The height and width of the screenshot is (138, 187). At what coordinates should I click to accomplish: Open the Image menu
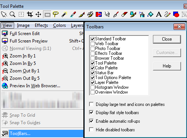coord(23,25)
